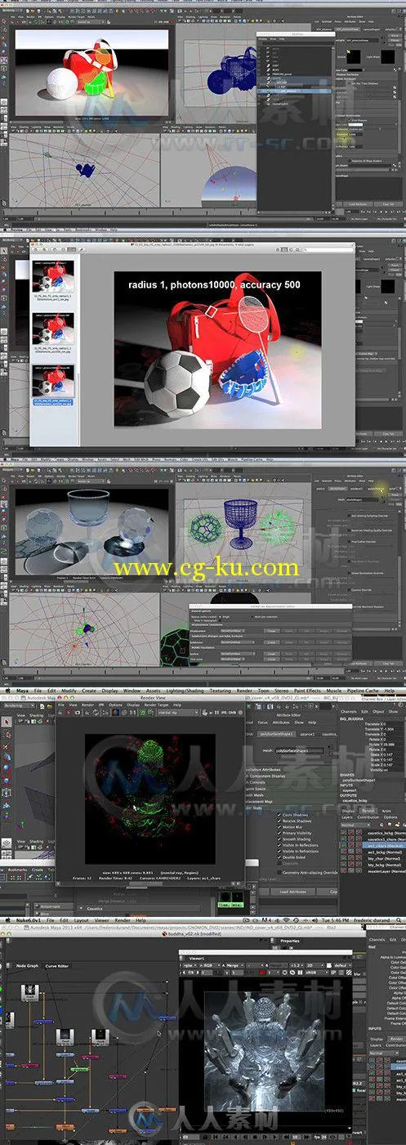
Task: Open the first DeriveFromMaya dropdown in the approximation editor
Action: pos(233,631)
